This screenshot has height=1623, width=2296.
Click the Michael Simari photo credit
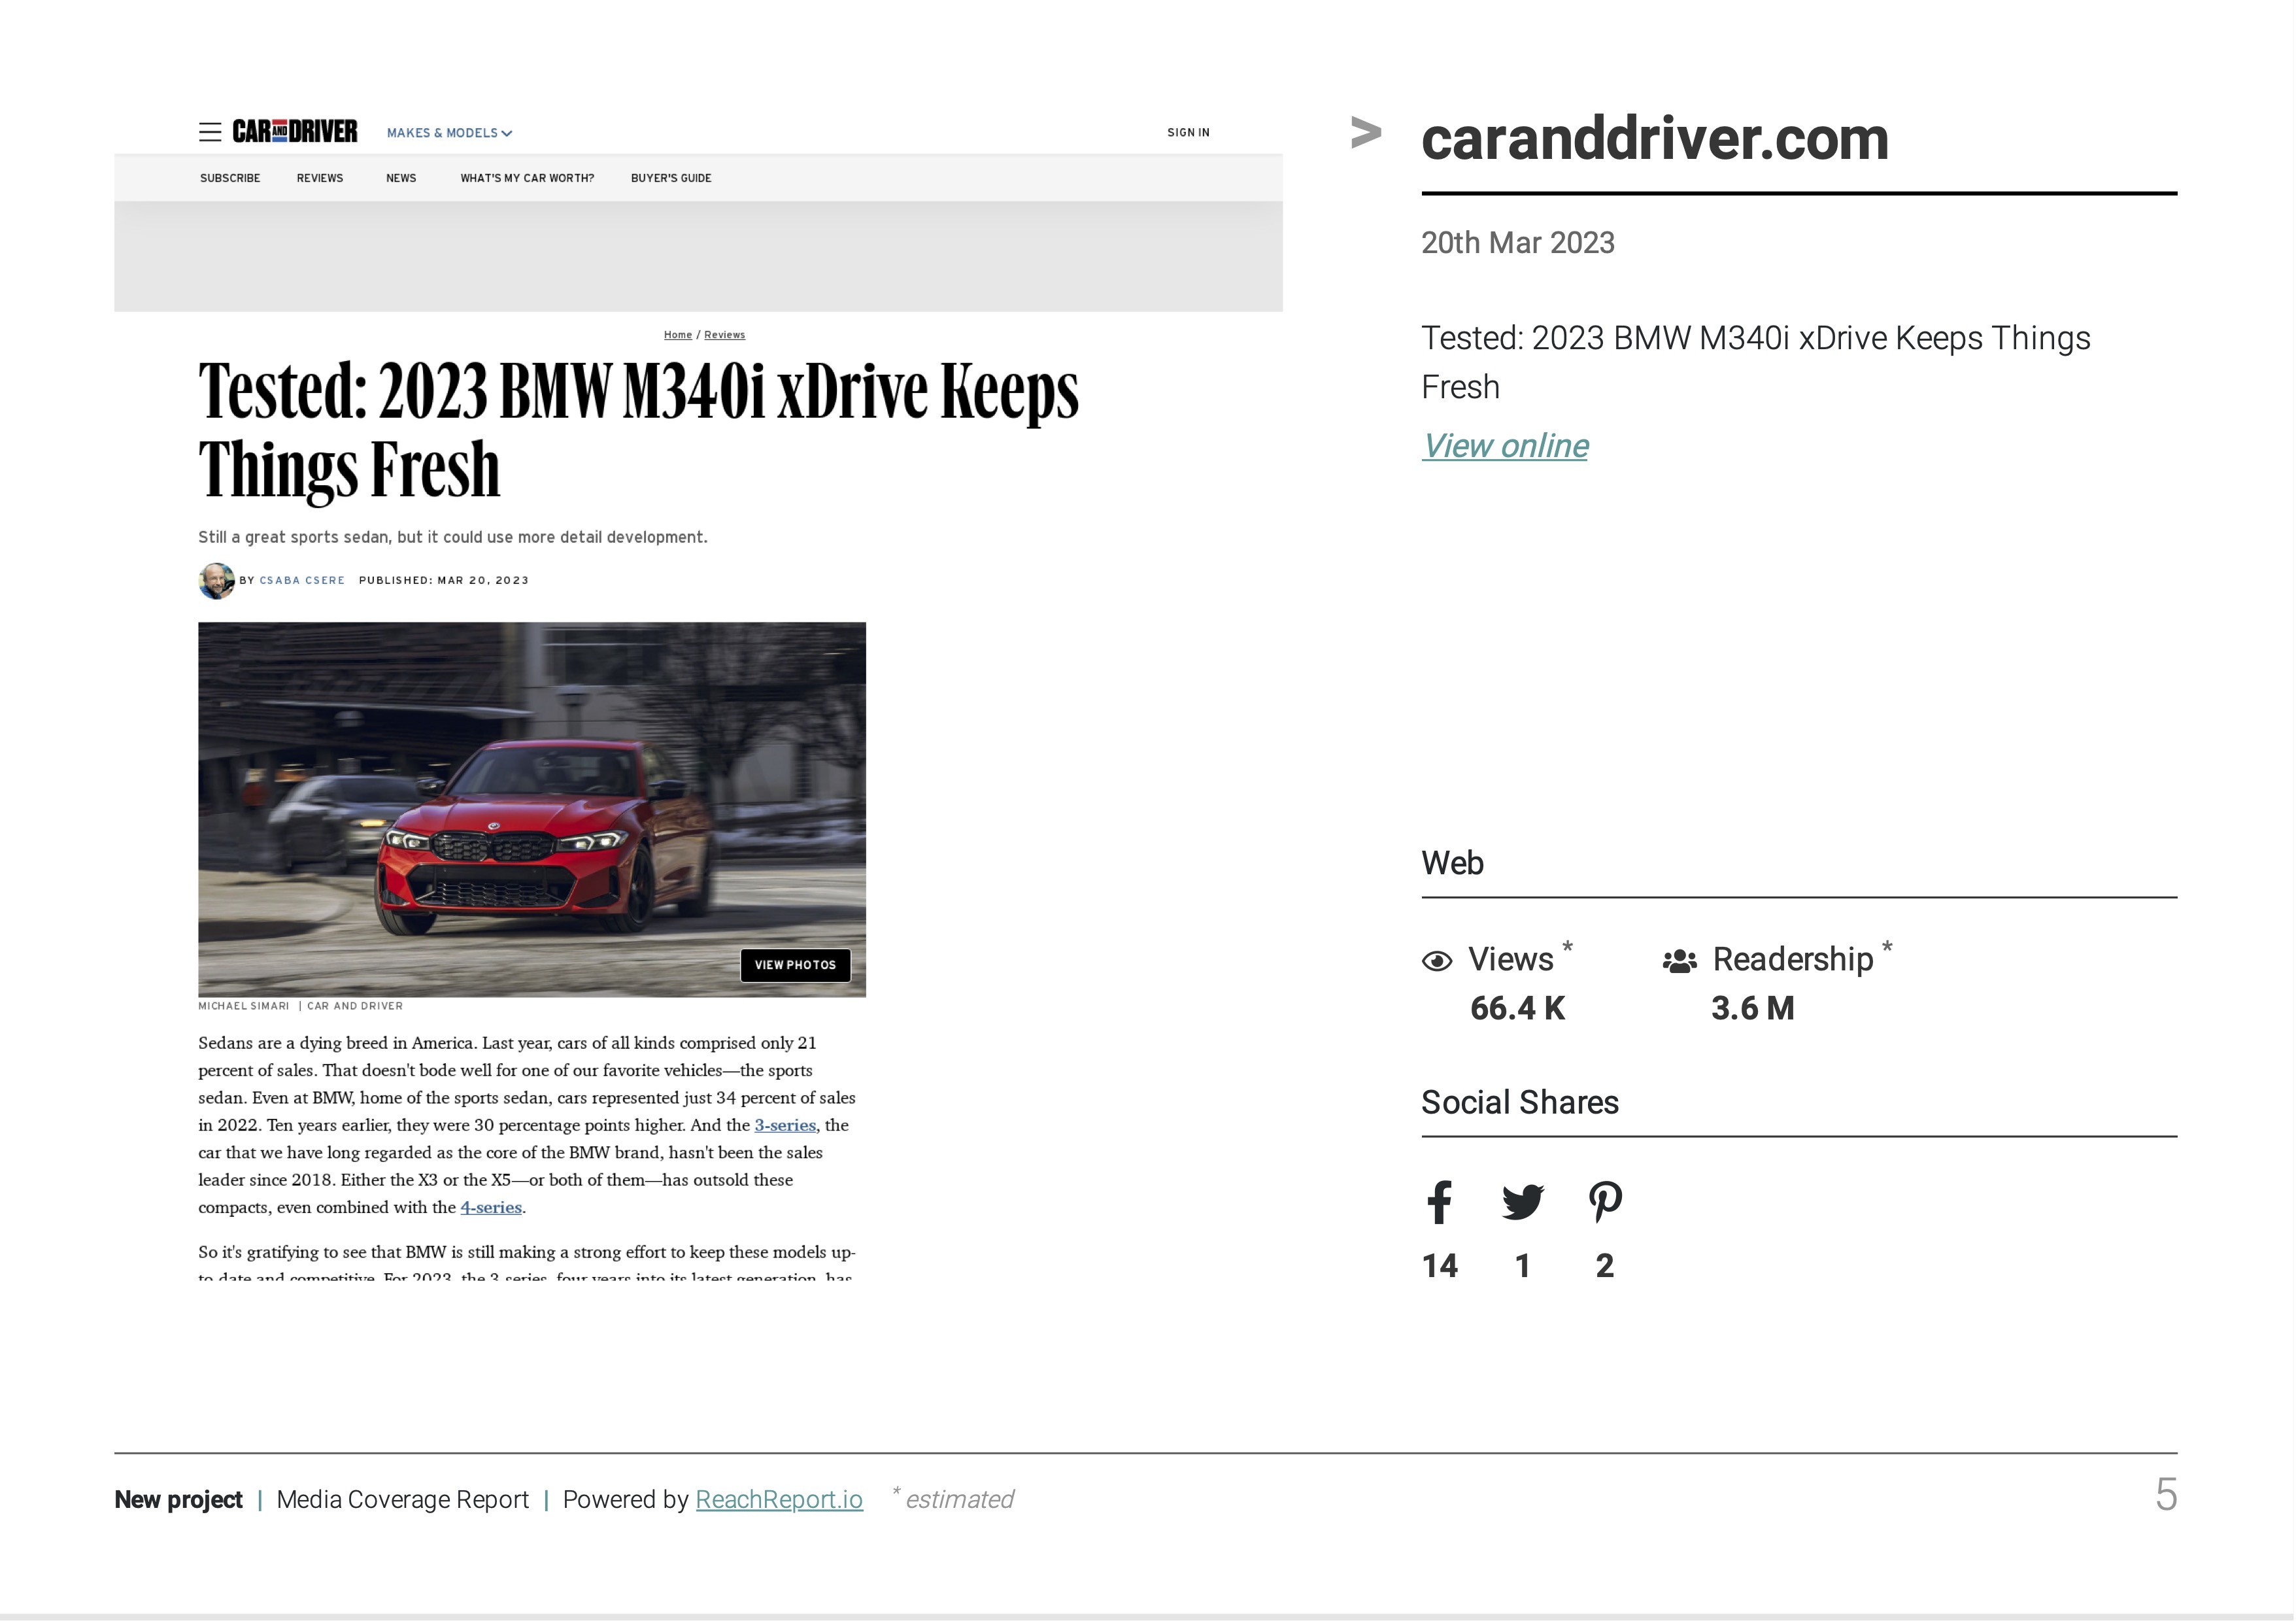pyautogui.click(x=243, y=1006)
